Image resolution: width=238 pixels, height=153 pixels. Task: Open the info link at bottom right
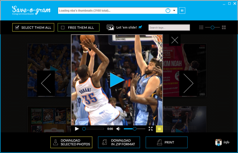(x=226, y=142)
